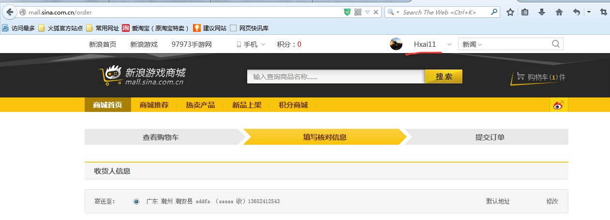Click the stop loading X in address bar
This screenshot has height=220, width=610.
click(x=376, y=12)
